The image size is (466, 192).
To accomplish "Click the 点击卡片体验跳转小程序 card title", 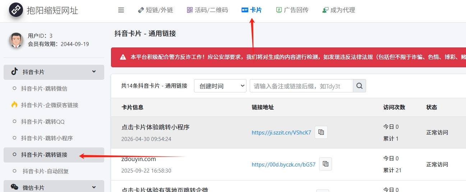I will pos(156,127).
